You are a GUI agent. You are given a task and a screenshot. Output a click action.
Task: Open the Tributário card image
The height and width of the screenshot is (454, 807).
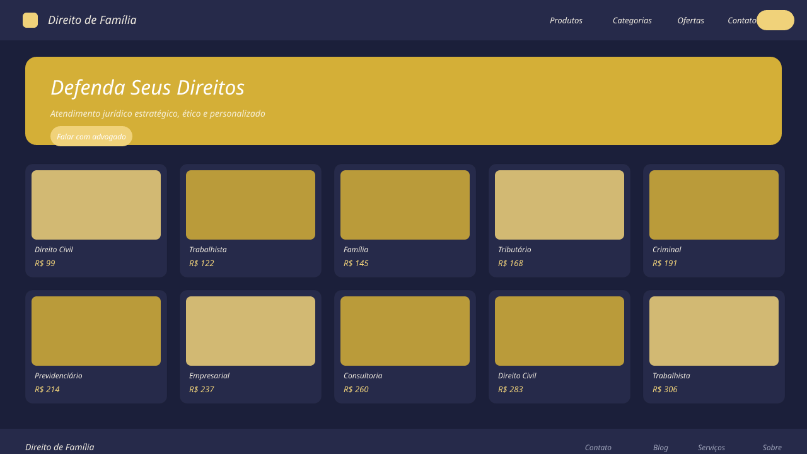tap(559, 205)
